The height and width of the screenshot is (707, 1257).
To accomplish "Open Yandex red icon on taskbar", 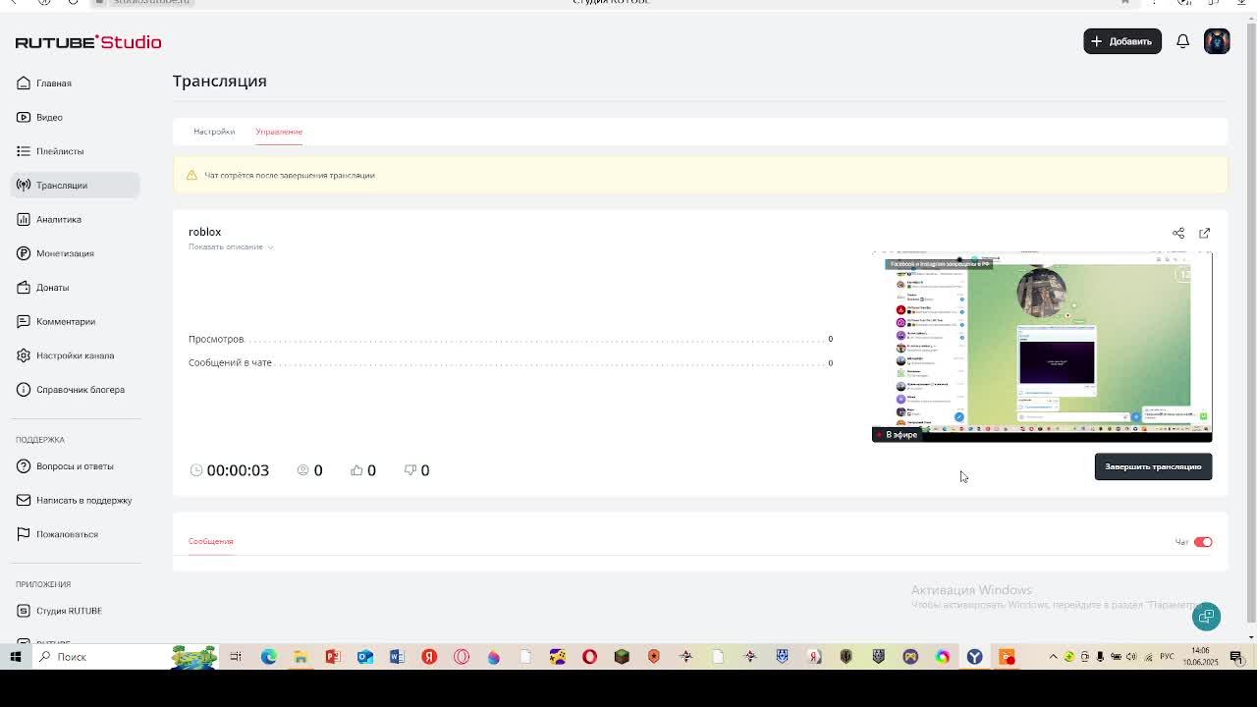I will (x=429, y=657).
